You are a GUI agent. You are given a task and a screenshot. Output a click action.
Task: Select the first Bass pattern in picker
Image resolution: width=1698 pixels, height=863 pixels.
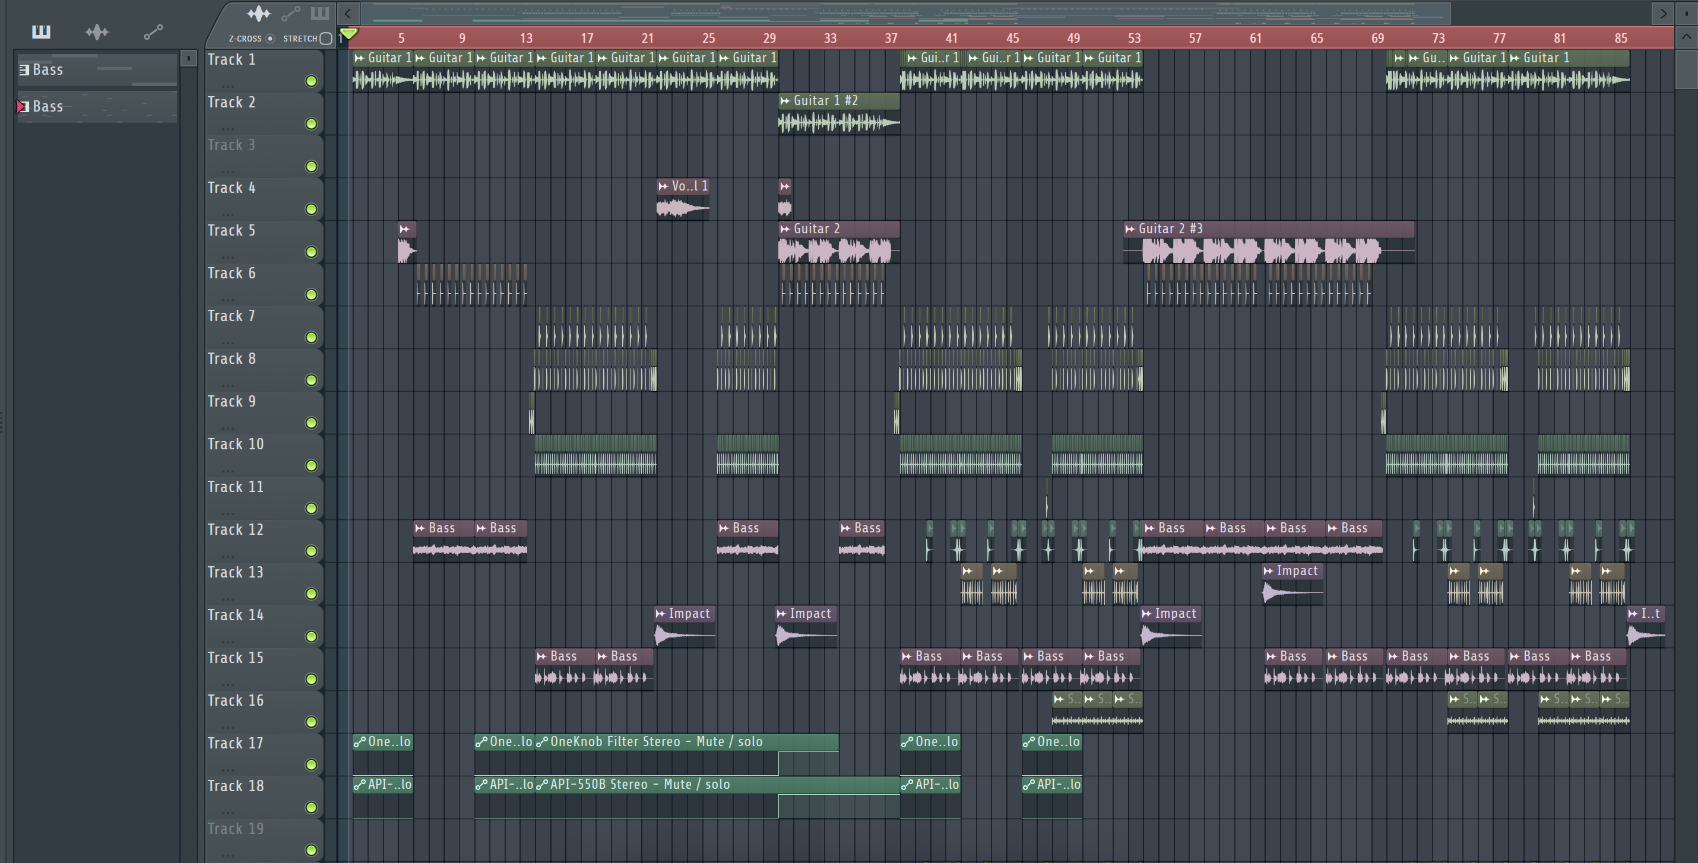pyautogui.click(x=96, y=70)
